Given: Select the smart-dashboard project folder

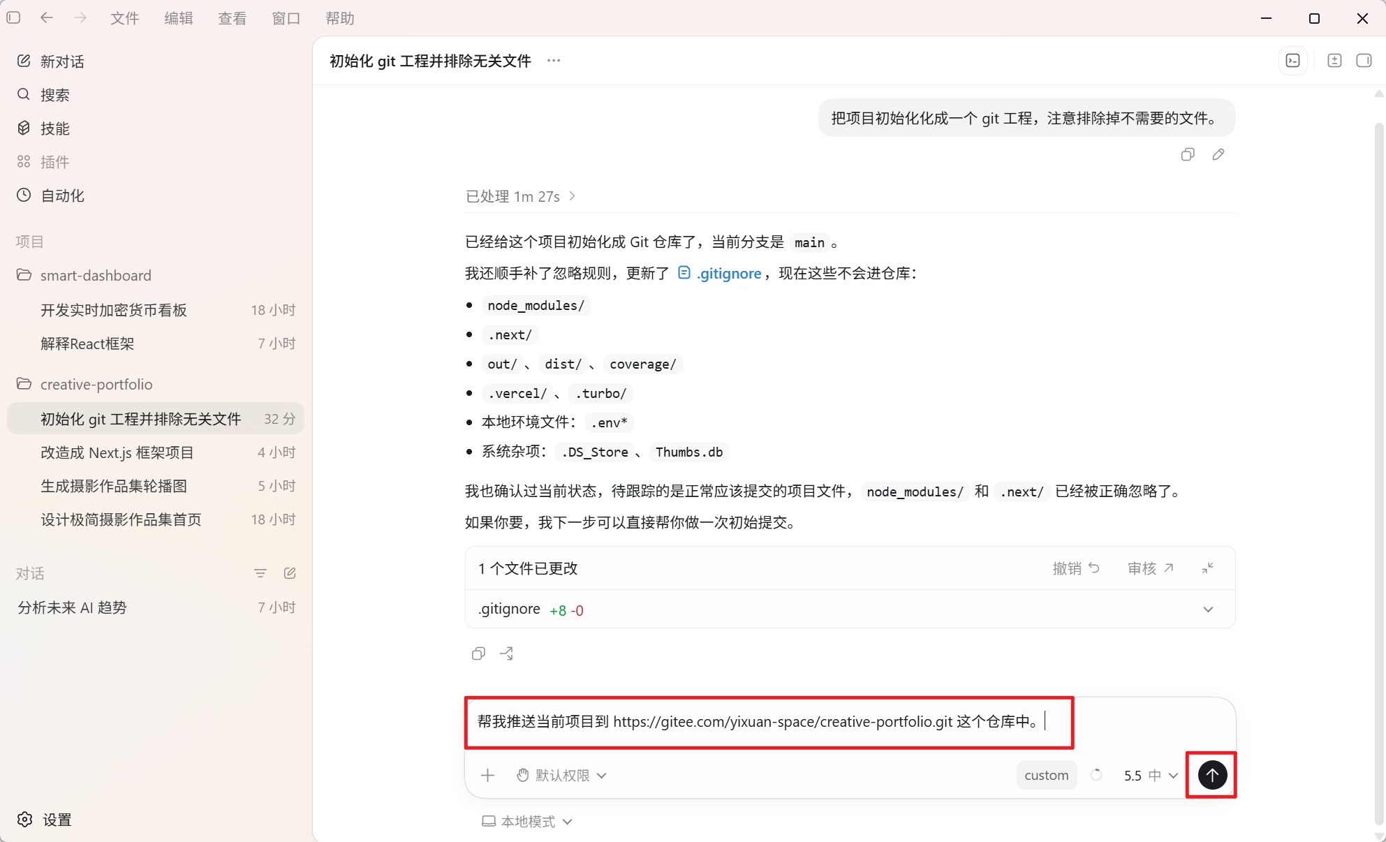Looking at the screenshot, I should [156, 275].
